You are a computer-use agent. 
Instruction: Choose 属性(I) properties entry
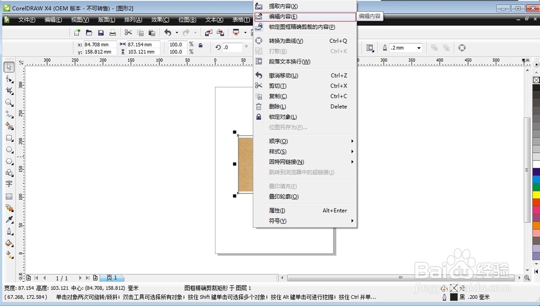[x=305, y=210]
